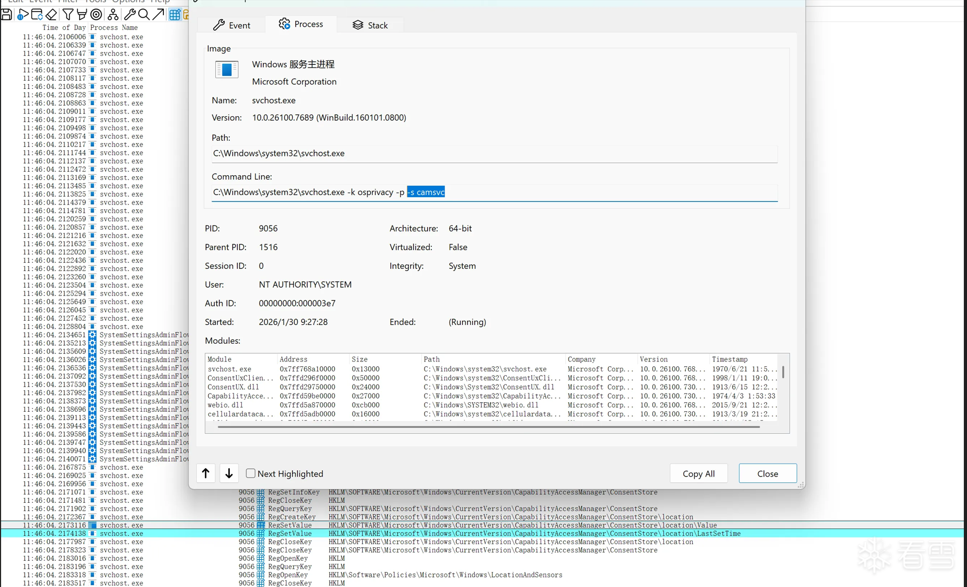Go to next event with down arrow

pos(229,473)
